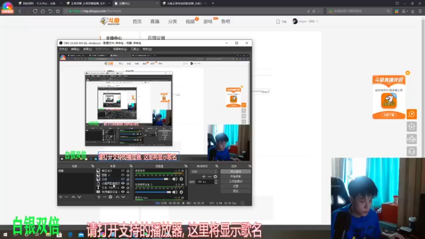Remove scene with the minus under Scenes list
Viewport: 425px width, 239px height.
pos(66,197)
